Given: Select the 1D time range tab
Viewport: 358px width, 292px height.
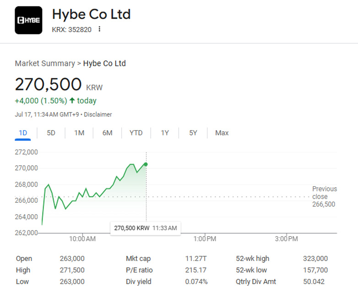Looking at the screenshot, I should click(x=23, y=133).
